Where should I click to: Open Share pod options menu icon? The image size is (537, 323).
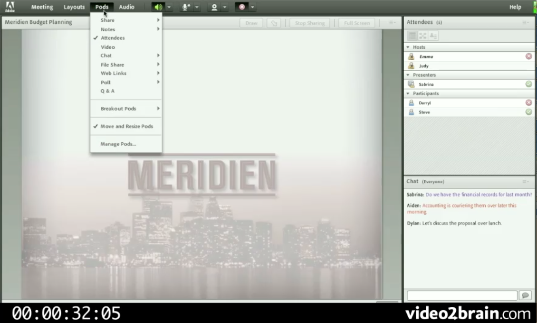point(392,23)
